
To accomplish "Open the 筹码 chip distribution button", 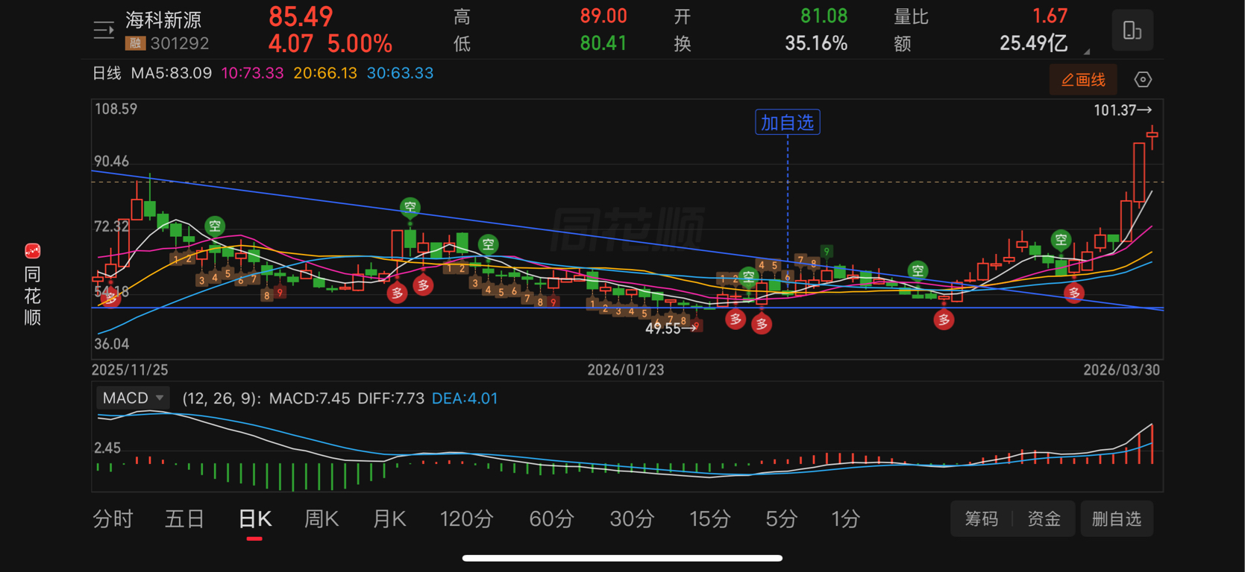I will 981,518.
